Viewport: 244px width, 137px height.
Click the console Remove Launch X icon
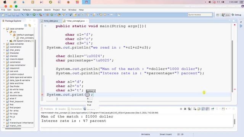click(x=185, y=109)
